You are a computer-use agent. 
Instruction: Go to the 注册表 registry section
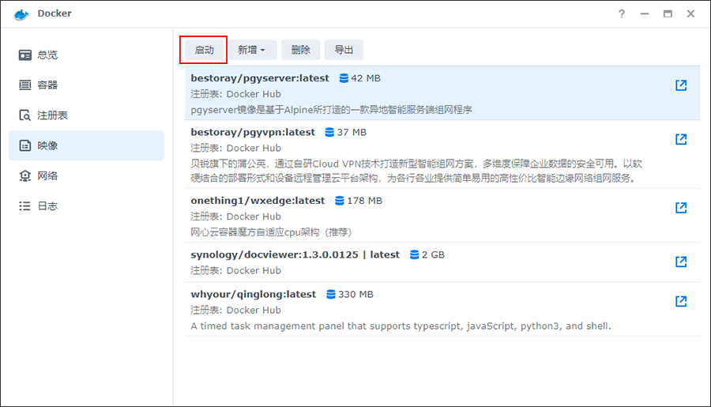[x=87, y=115]
